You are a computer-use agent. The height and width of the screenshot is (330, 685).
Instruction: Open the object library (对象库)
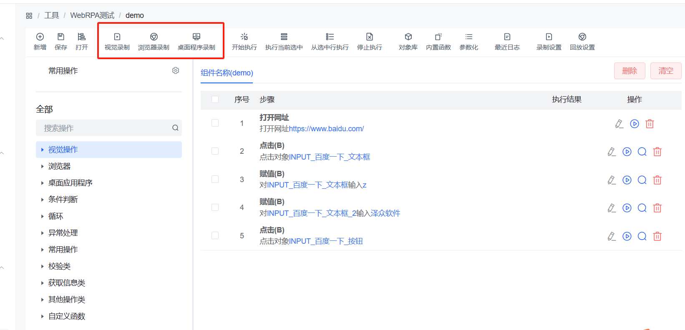point(408,41)
